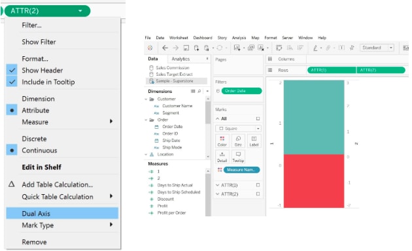Click the Clear Sheet toolbar icon
The height and width of the screenshot is (251, 412).
pos(261,48)
